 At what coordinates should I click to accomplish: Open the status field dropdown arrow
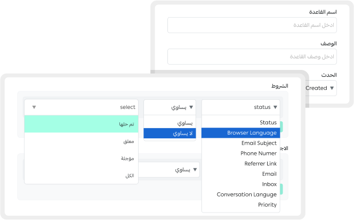[275, 107]
